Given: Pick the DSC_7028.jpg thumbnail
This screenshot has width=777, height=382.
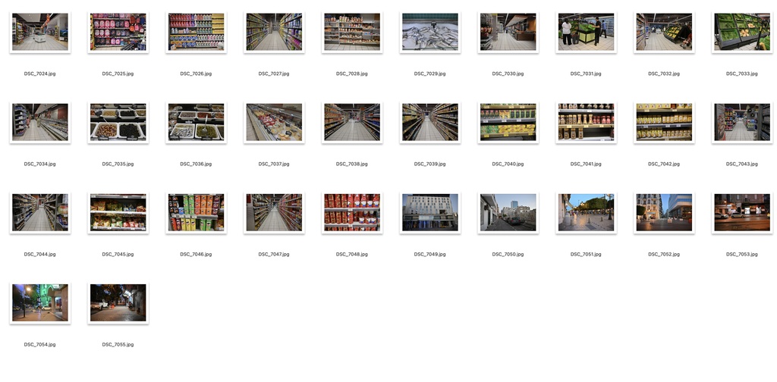Looking at the screenshot, I should point(352,32).
